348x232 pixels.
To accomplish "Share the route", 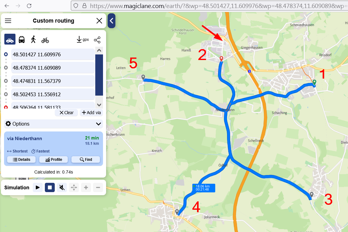I will (97, 40).
